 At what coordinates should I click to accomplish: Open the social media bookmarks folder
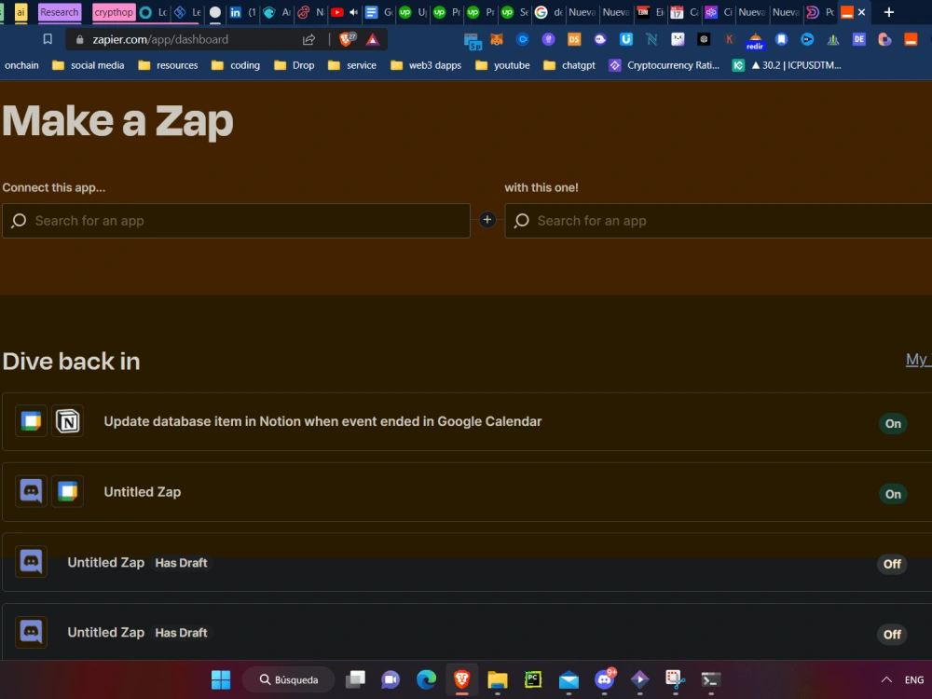[89, 65]
